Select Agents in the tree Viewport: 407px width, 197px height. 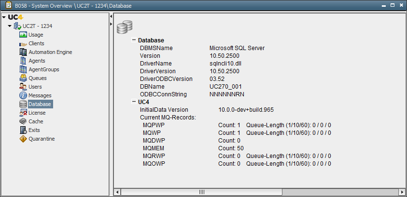37,61
